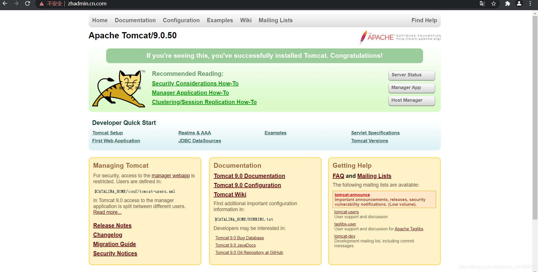The height and width of the screenshot is (272, 538).
Task: Click the Manager App button
Action: tap(412, 88)
